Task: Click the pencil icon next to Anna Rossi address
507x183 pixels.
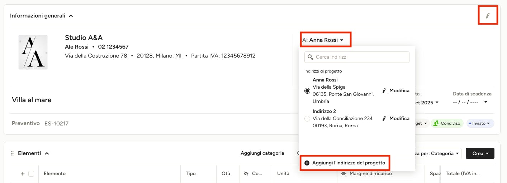Action: click(384, 91)
